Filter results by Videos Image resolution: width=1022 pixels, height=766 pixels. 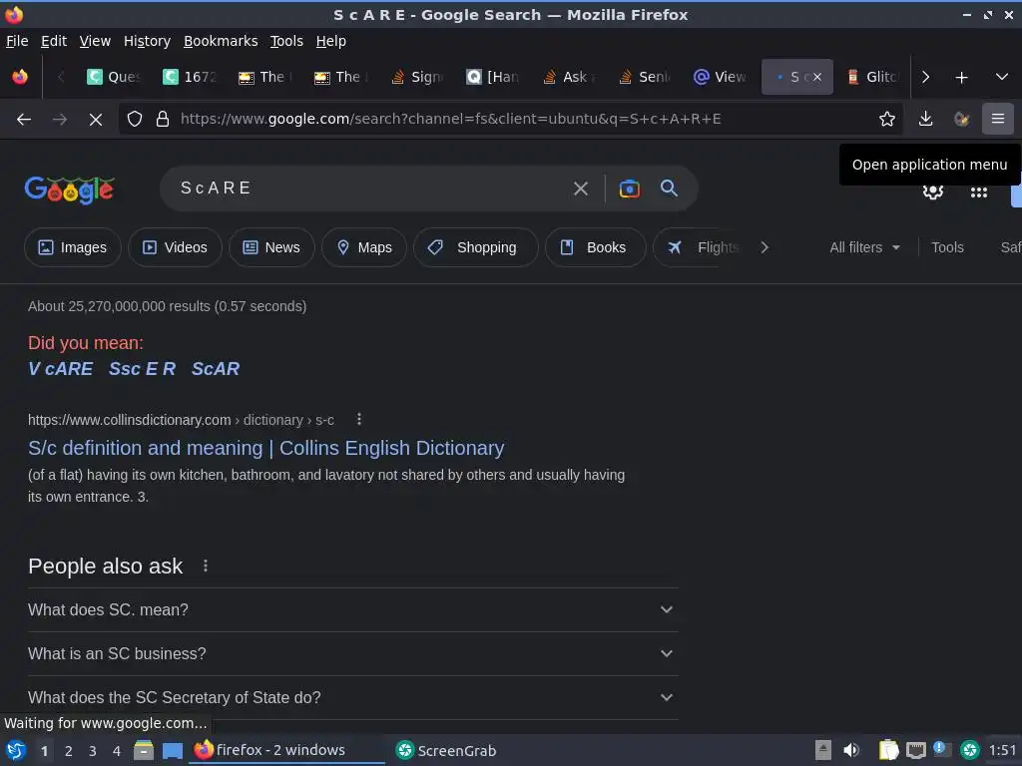tap(175, 247)
